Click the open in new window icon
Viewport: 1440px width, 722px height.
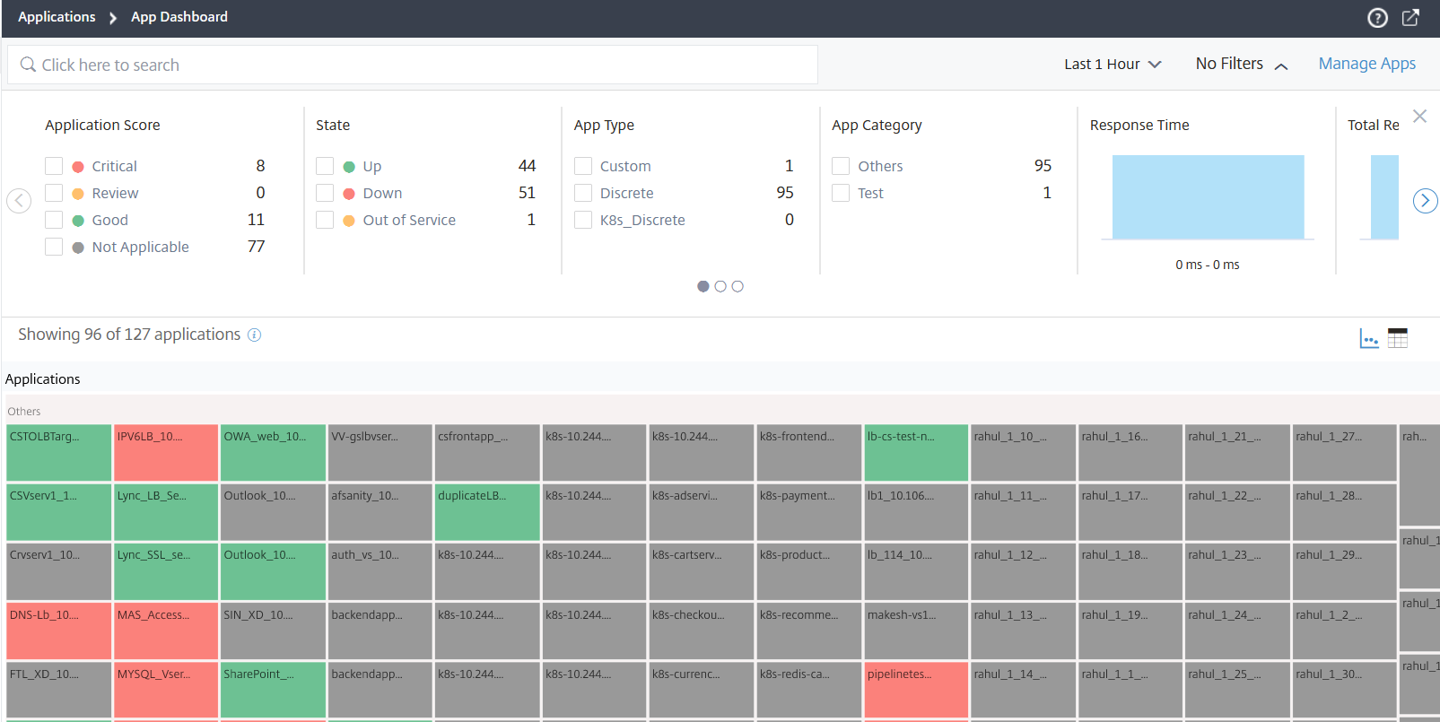point(1410,18)
